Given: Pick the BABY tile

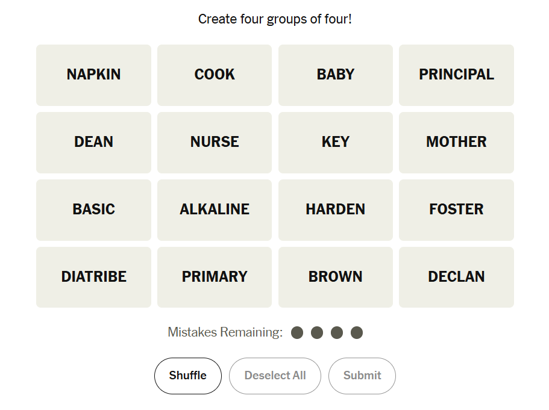Looking at the screenshot, I should (x=336, y=75).
